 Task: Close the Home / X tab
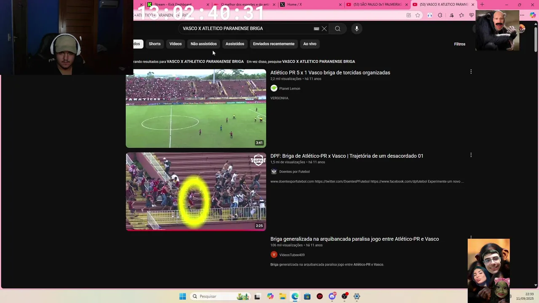(341, 5)
